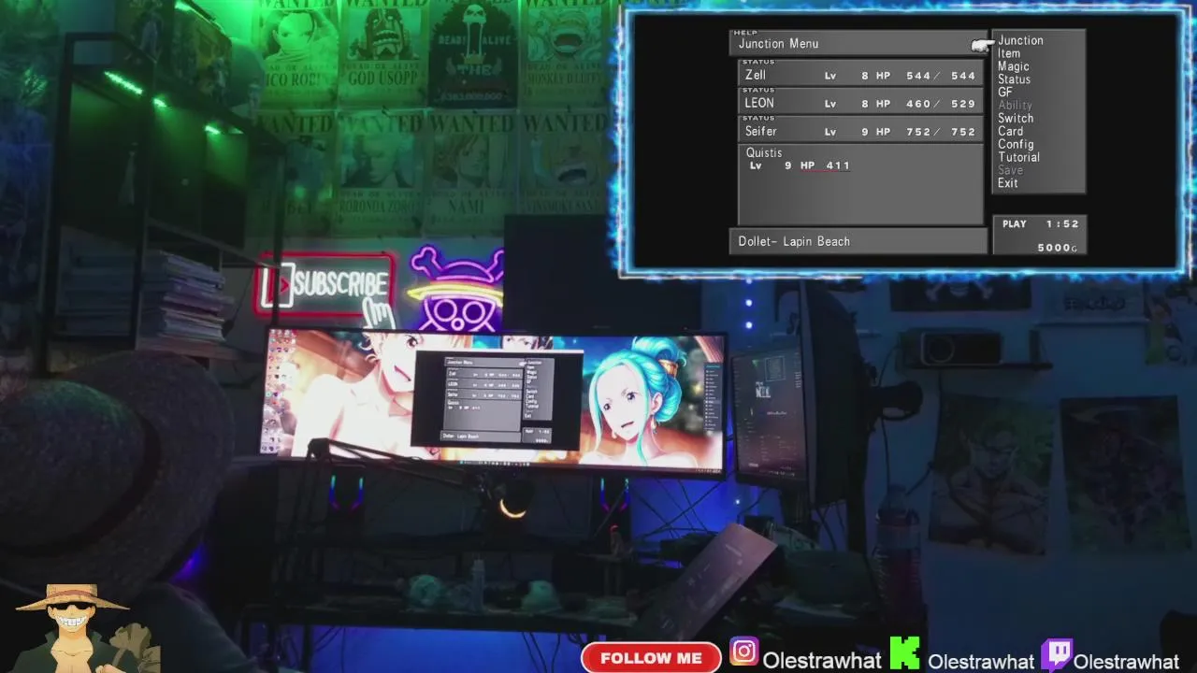The width and height of the screenshot is (1197, 673).
Task: Click the neon skull straw-hat sign
Action: pyautogui.click(x=455, y=288)
